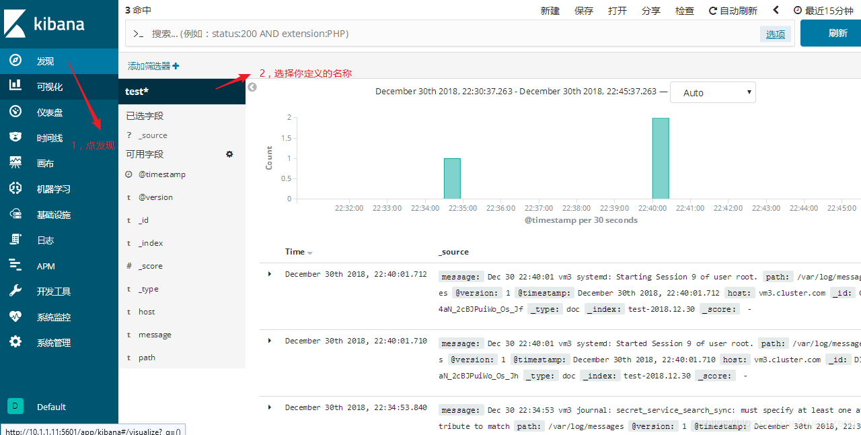Open the 选项 options link

click(776, 34)
